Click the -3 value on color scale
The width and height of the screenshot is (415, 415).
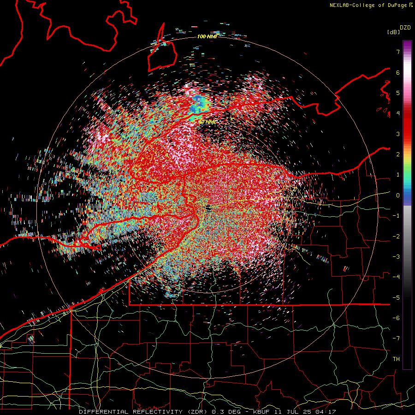coord(396,257)
